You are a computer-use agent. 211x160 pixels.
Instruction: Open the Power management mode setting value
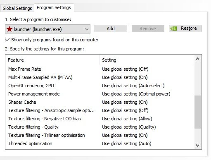pos(136,94)
